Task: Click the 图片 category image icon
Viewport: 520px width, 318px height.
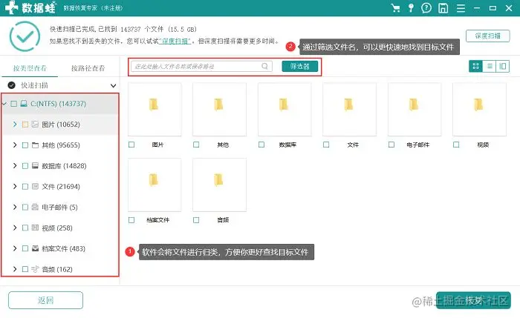Action: [x=35, y=125]
